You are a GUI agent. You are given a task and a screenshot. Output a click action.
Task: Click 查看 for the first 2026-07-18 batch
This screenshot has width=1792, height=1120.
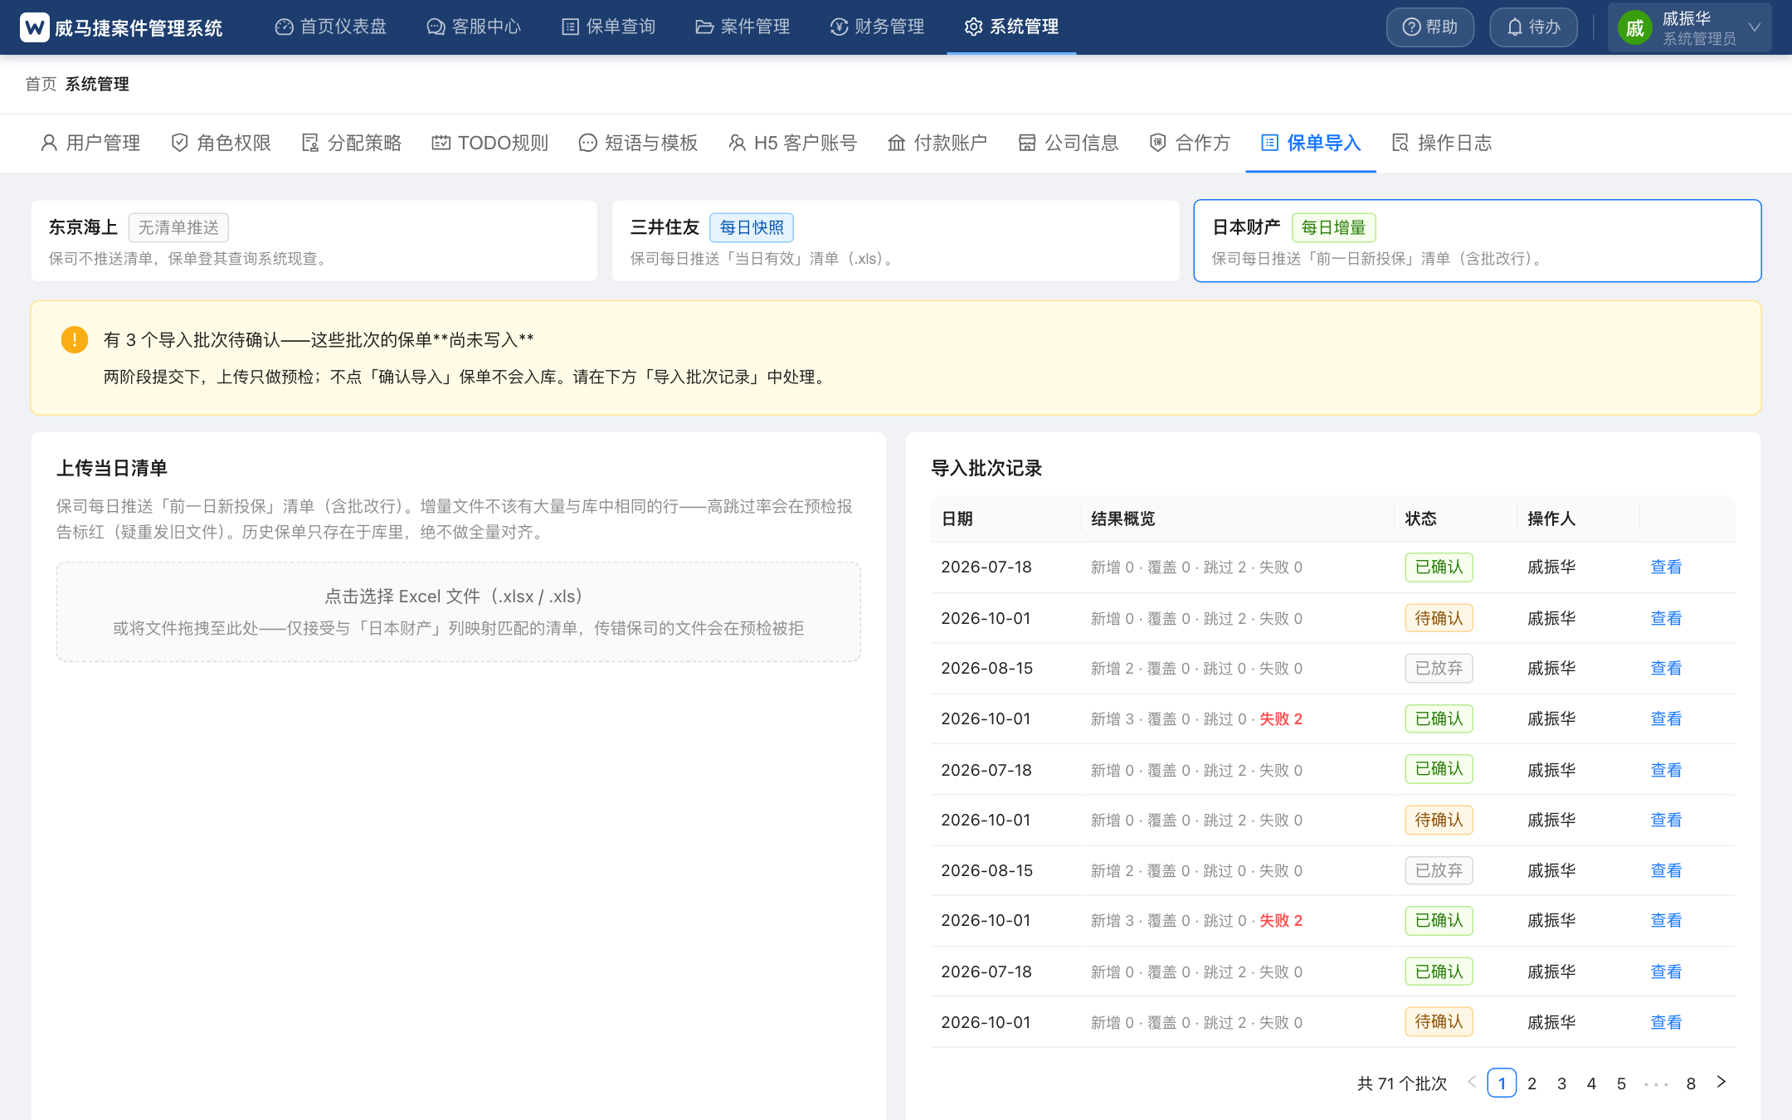tap(1666, 567)
